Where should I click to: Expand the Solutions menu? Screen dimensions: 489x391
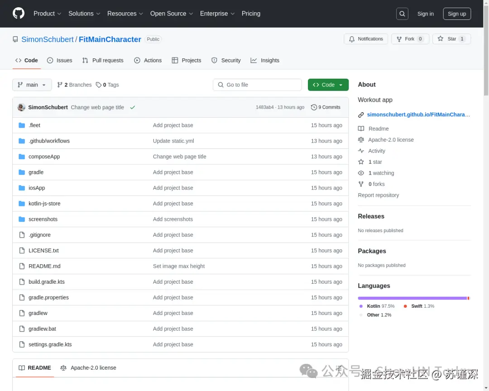(84, 14)
